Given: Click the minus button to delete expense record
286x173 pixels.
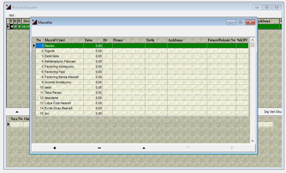Looking at the screenshot, I should point(99,148).
